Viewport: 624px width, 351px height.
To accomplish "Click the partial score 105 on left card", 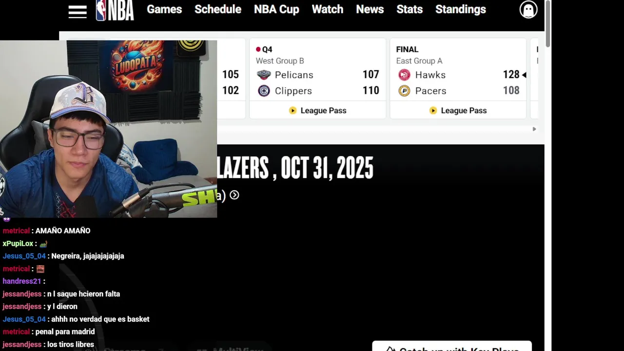I will click(x=231, y=75).
